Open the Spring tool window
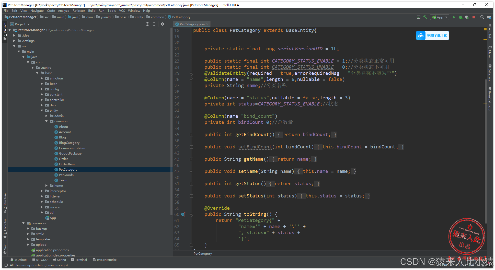 click(59, 260)
